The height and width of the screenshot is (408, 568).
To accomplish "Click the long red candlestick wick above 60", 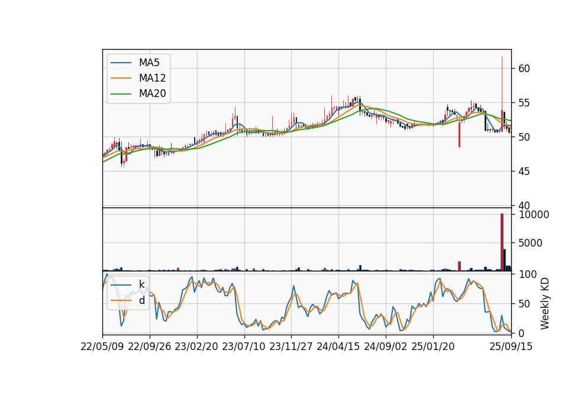I will click(x=502, y=83).
